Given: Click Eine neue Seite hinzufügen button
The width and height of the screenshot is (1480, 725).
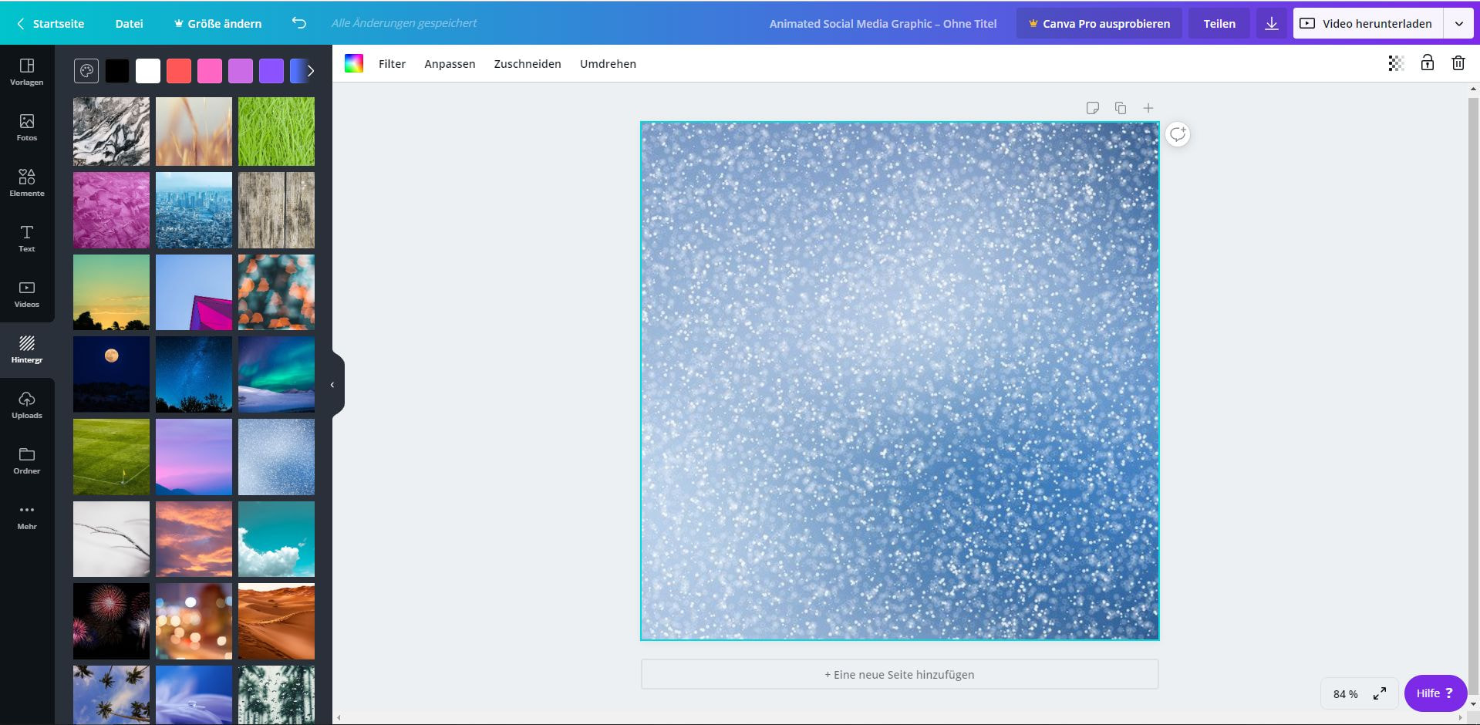Looking at the screenshot, I should pyautogui.click(x=899, y=674).
